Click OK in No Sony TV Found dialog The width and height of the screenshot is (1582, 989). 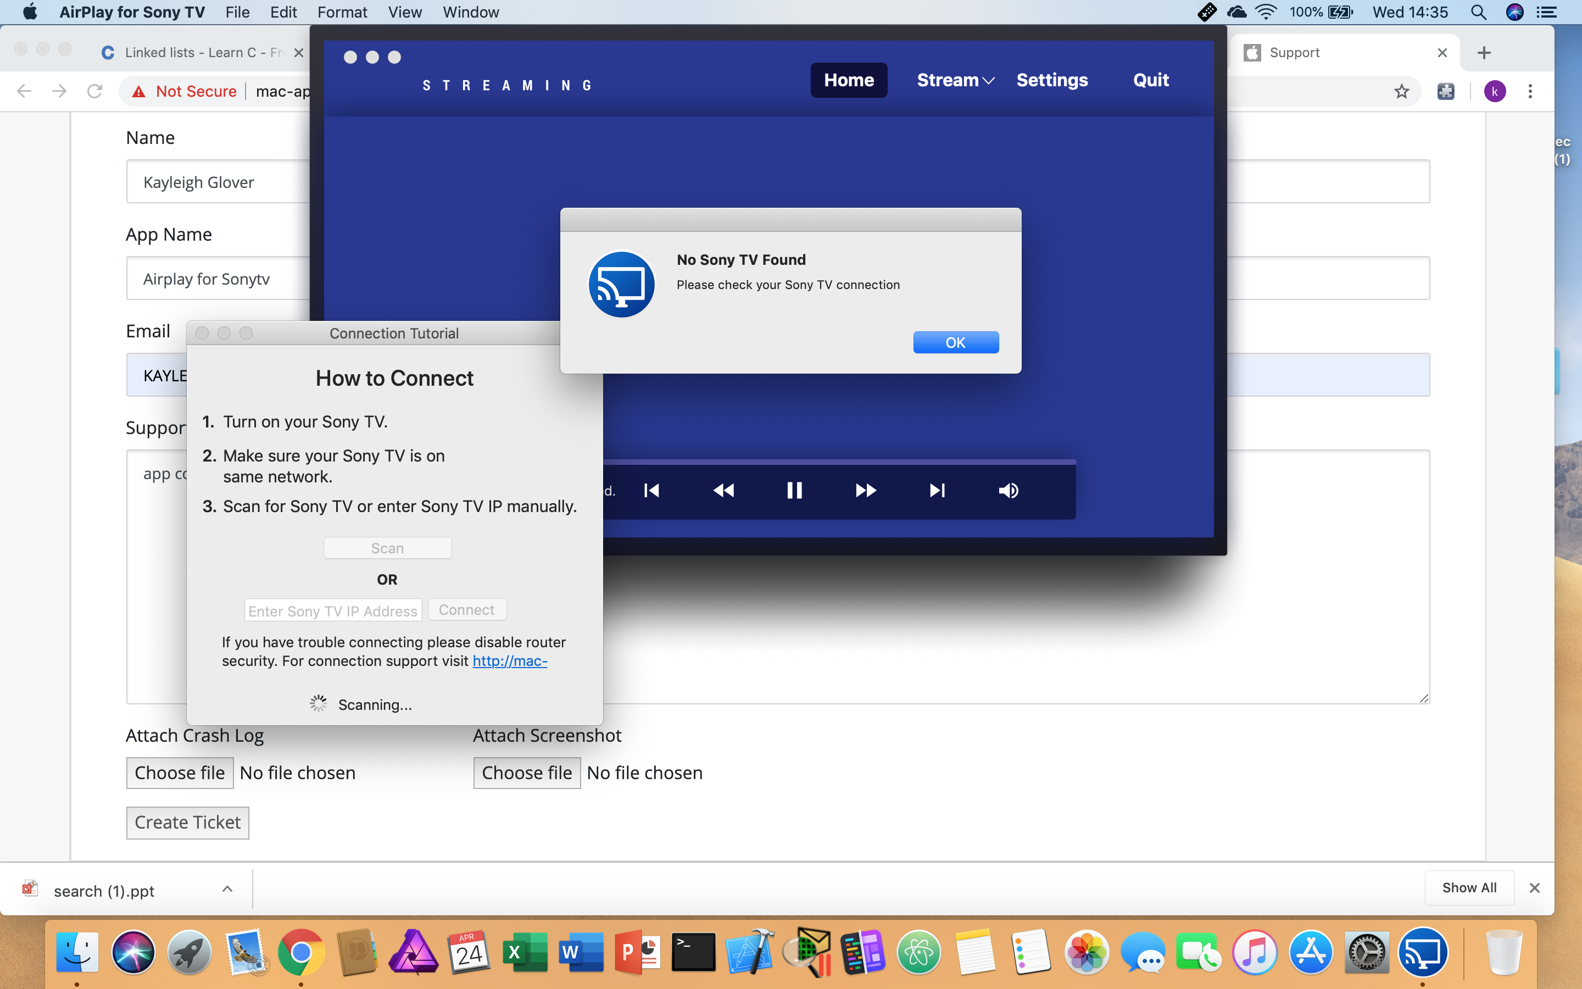pos(955,342)
